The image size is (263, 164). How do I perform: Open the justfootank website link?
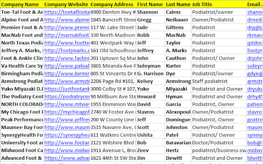[x=67, y=89]
